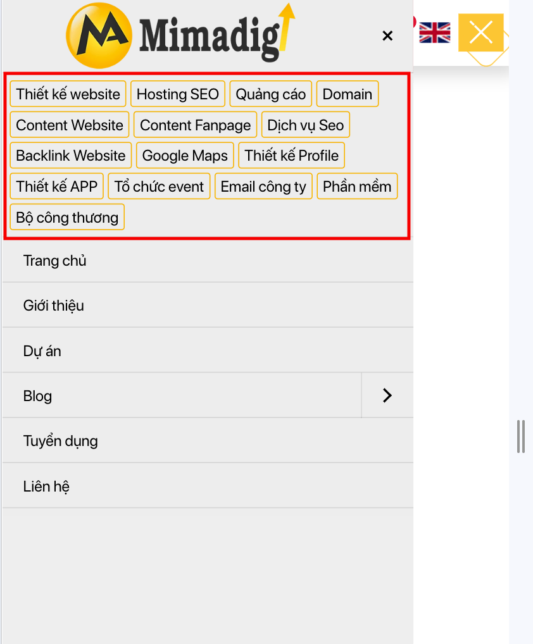Open the Quảng cáo tag
Screen dimensions: 533x644
pos(271,94)
